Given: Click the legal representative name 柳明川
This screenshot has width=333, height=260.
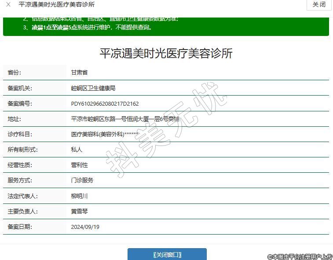Looking at the screenshot, I should [79, 196].
